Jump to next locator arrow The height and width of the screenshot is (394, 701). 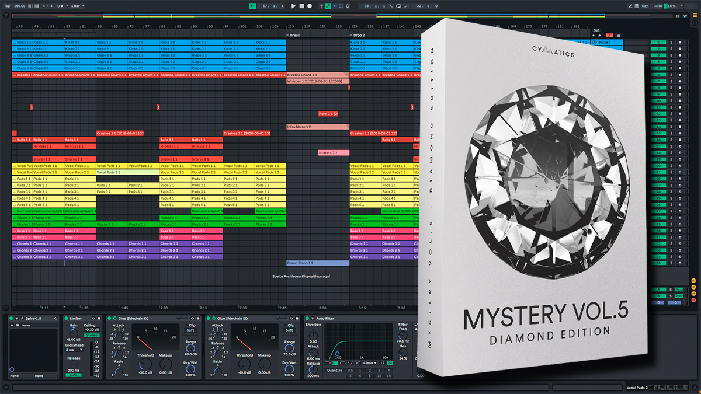point(599,36)
